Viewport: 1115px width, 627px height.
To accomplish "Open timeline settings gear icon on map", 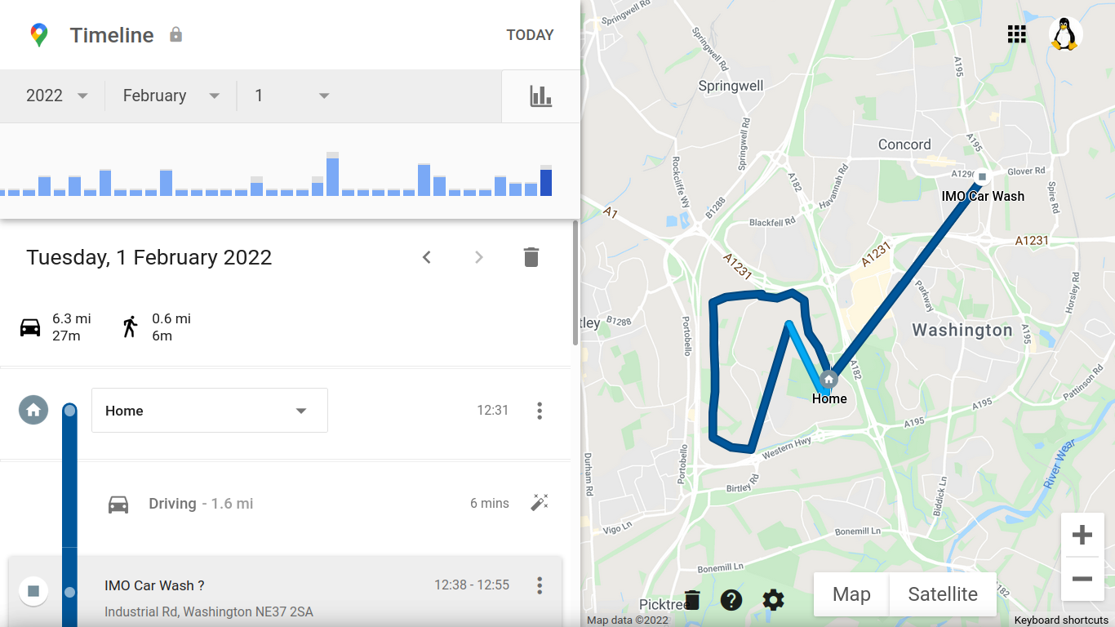I will tap(773, 600).
